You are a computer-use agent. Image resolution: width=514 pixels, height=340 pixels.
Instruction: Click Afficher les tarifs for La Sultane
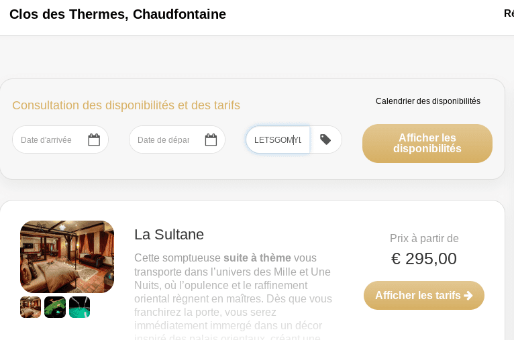pos(424,295)
